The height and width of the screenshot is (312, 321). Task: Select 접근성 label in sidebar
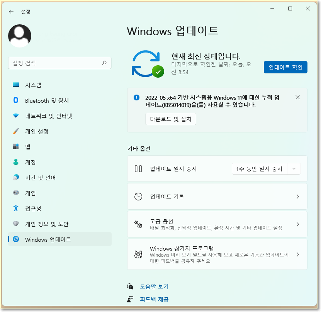[33, 209]
